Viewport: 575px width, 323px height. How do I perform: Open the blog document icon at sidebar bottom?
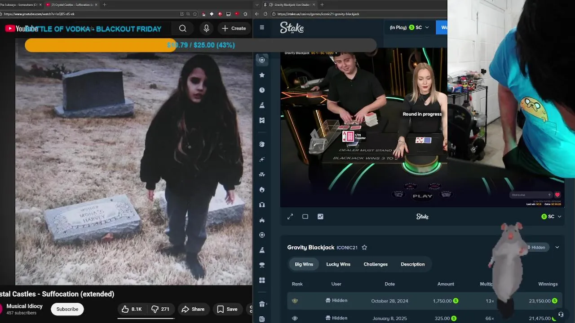coord(262,319)
